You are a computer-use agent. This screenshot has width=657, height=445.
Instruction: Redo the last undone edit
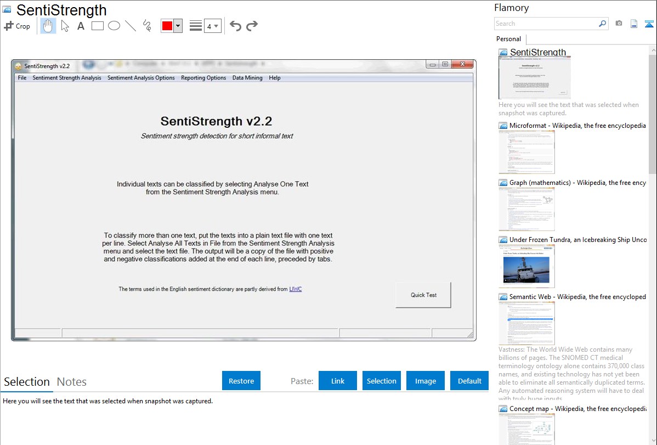(252, 26)
